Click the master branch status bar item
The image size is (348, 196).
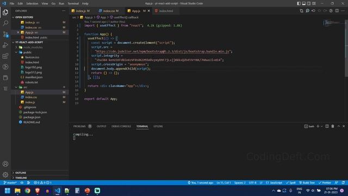(x=10, y=183)
